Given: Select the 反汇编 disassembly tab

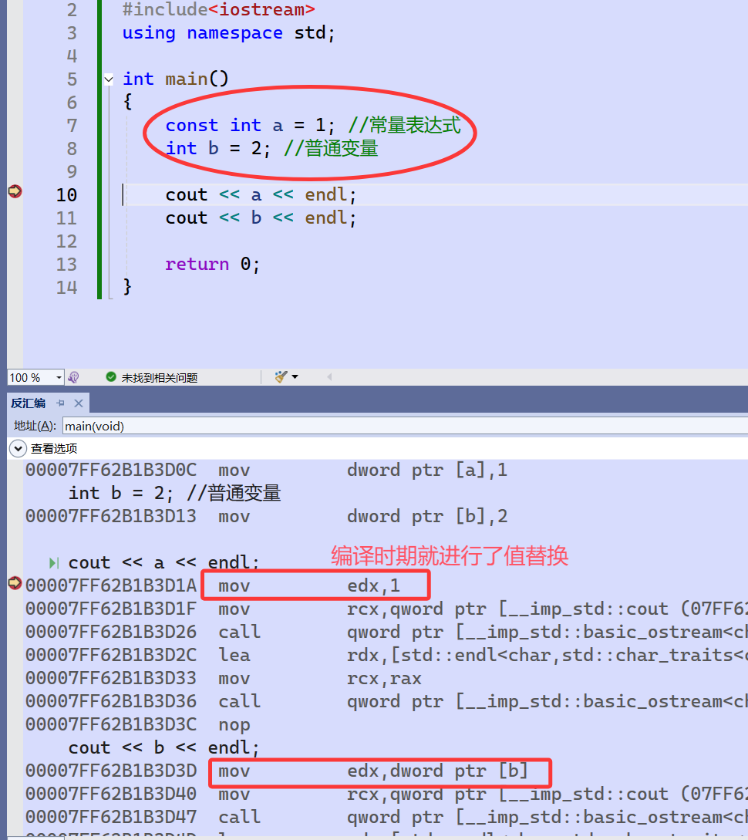Looking at the screenshot, I should pyautogui.click(x=29, y=403).
